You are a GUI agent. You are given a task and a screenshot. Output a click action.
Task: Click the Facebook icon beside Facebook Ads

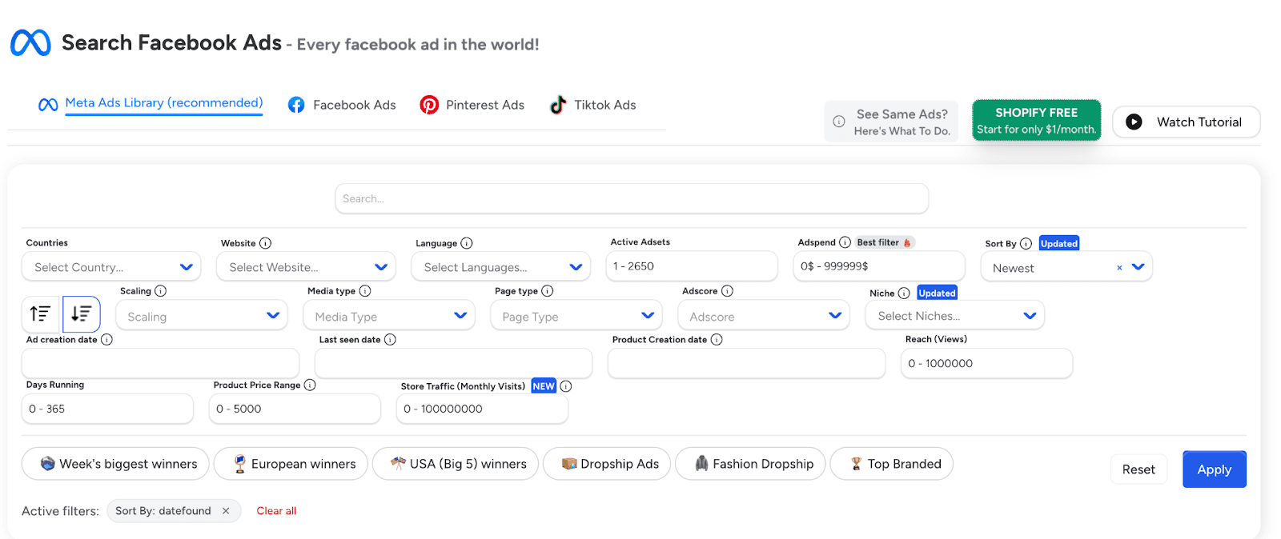296,105
